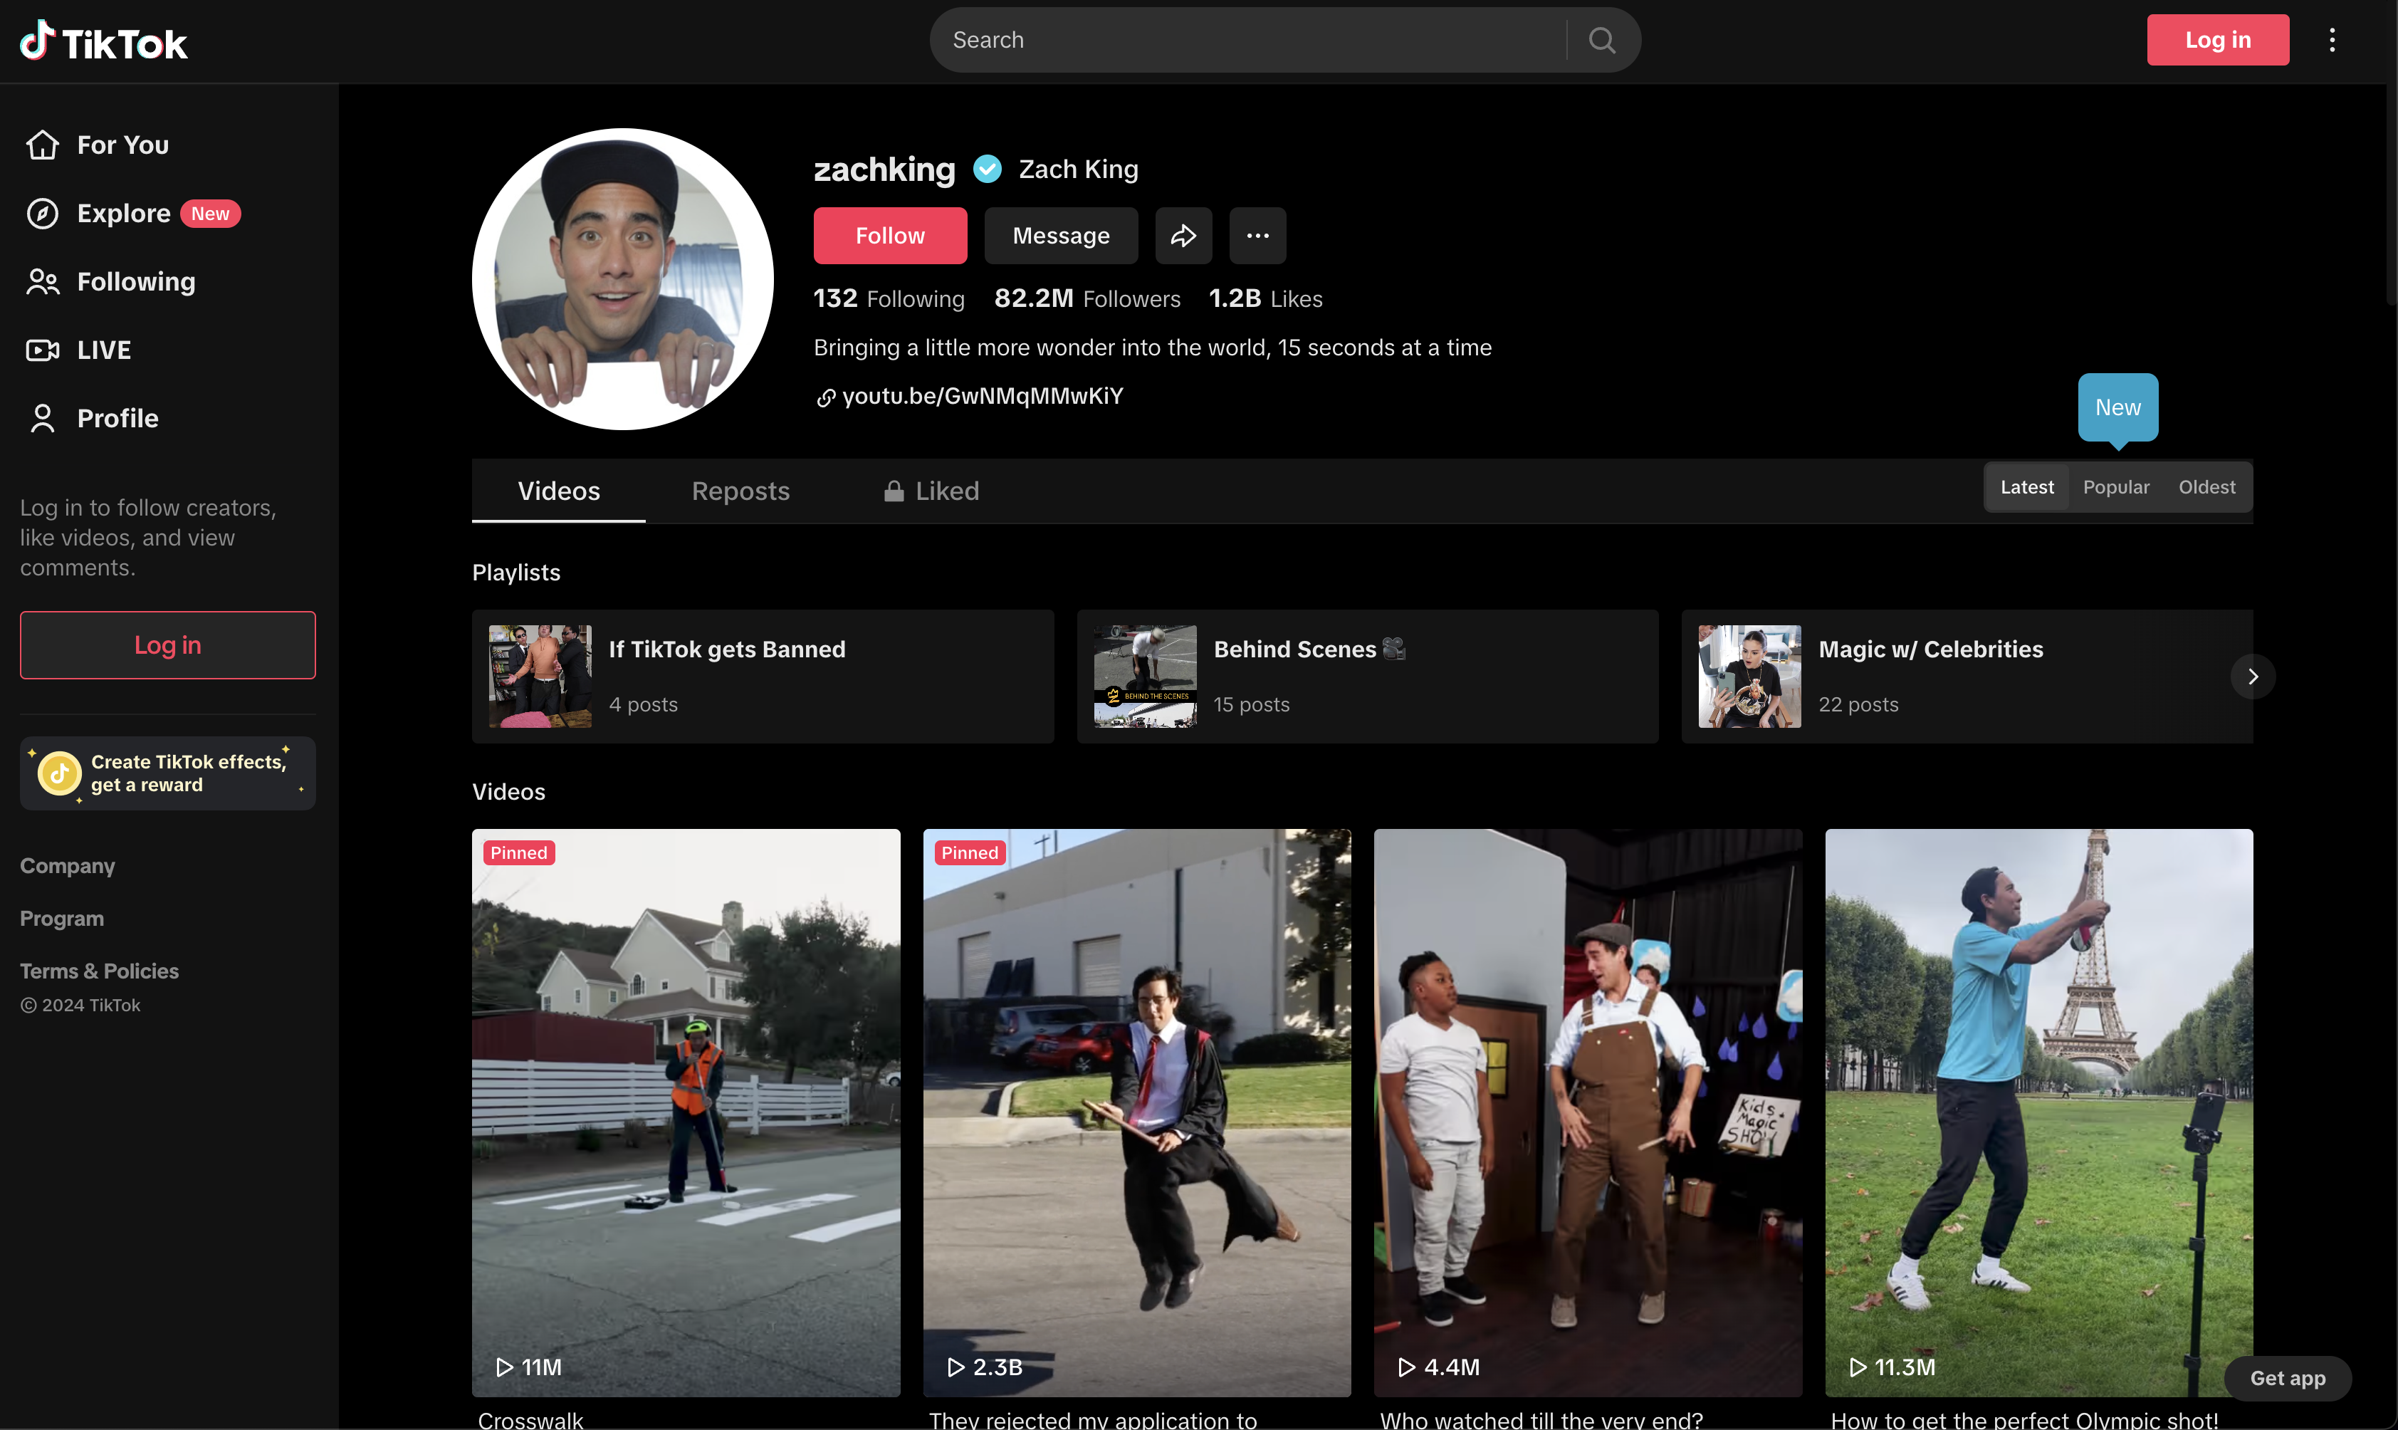Open the Liked tab

[x=931, y=491]
